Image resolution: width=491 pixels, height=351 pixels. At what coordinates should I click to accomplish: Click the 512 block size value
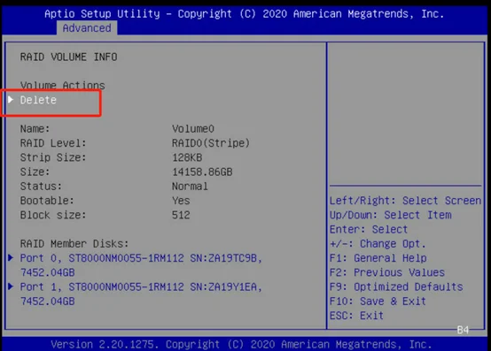(x=181, y=215)
